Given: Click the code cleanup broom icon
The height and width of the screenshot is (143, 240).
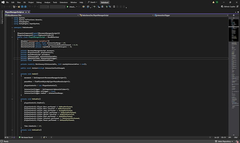Looking at the screenshot, I should [44, 137].
